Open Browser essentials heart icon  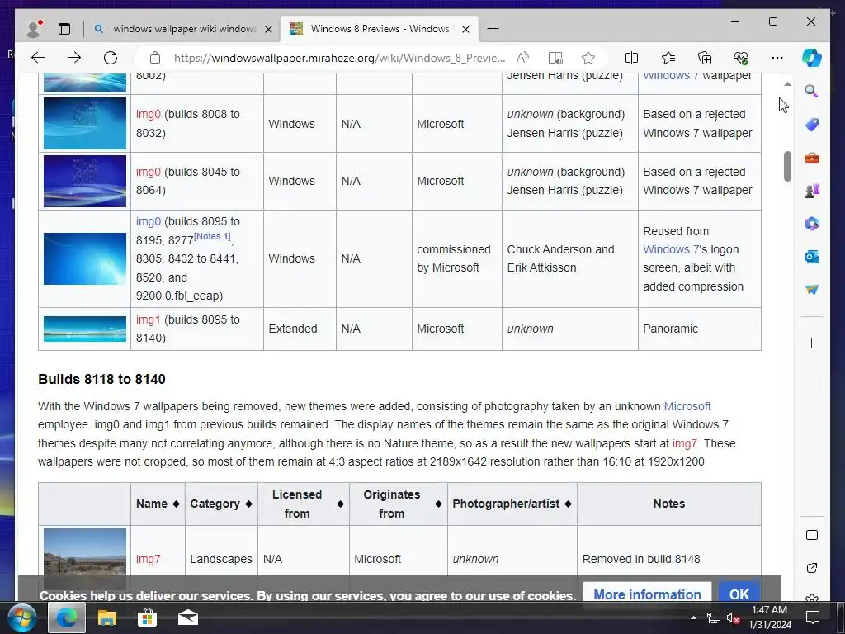(x=741, y=58)
